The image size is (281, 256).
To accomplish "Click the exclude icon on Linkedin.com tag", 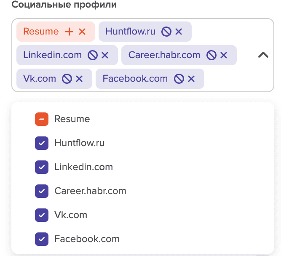I will click(92, 55).
